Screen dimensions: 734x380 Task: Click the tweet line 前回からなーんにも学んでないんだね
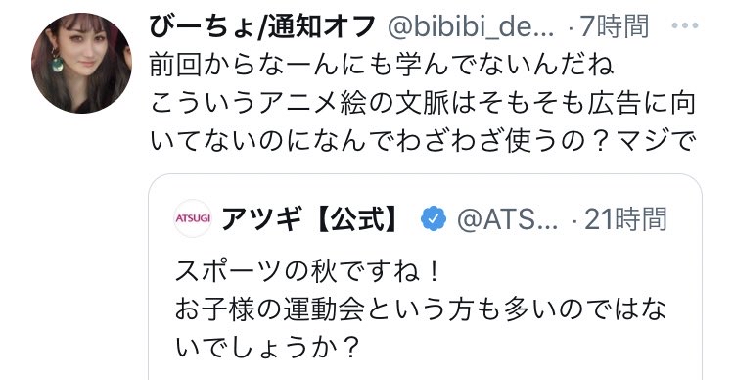(382, 66)
